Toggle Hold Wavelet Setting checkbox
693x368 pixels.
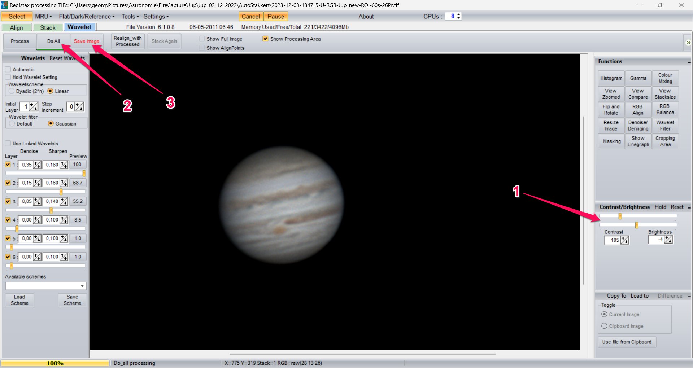click(8, 77)
